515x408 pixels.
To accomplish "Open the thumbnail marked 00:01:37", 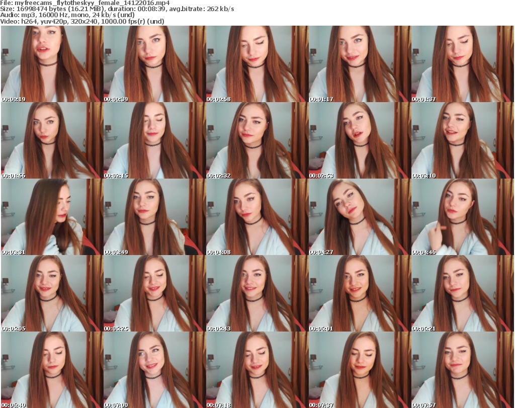I will pos(462,64).
